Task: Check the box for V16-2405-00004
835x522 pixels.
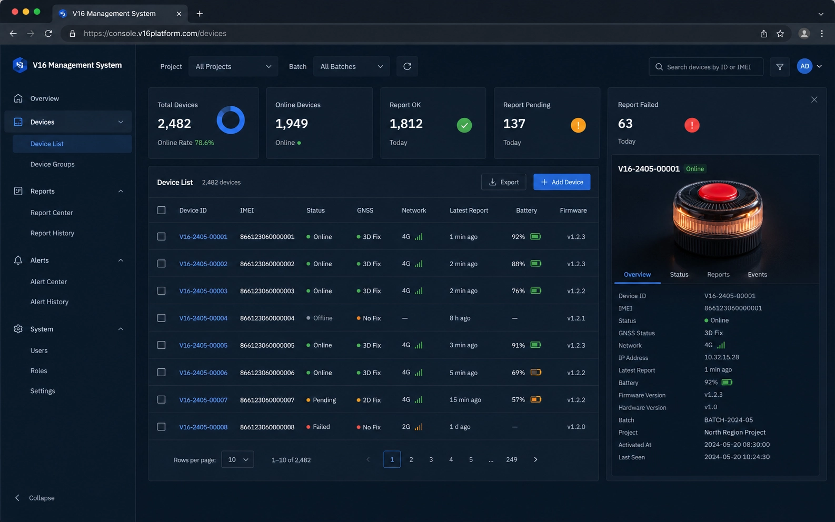Action: click(162, 318)
